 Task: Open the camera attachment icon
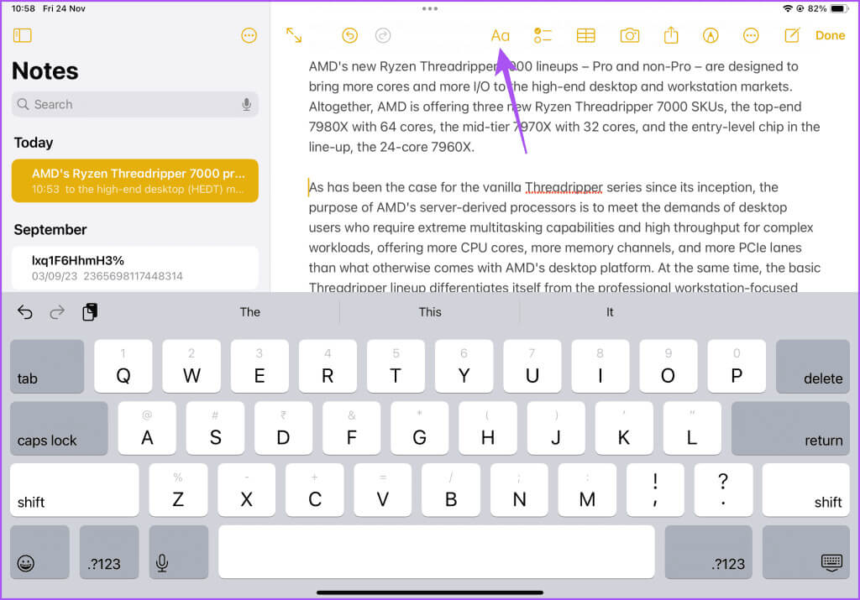[x=630, y=35]
